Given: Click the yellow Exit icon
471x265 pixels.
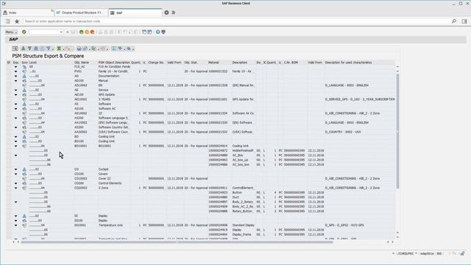Looking at the screenshot, I should pos(87,32).
